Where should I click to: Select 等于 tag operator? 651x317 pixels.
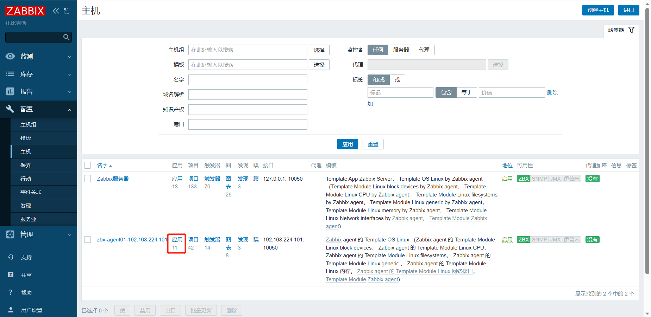pos(467,92)
